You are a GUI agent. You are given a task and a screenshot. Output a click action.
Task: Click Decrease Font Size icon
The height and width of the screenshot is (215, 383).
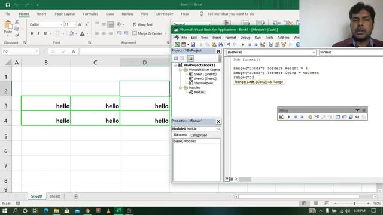coord(87,24)
